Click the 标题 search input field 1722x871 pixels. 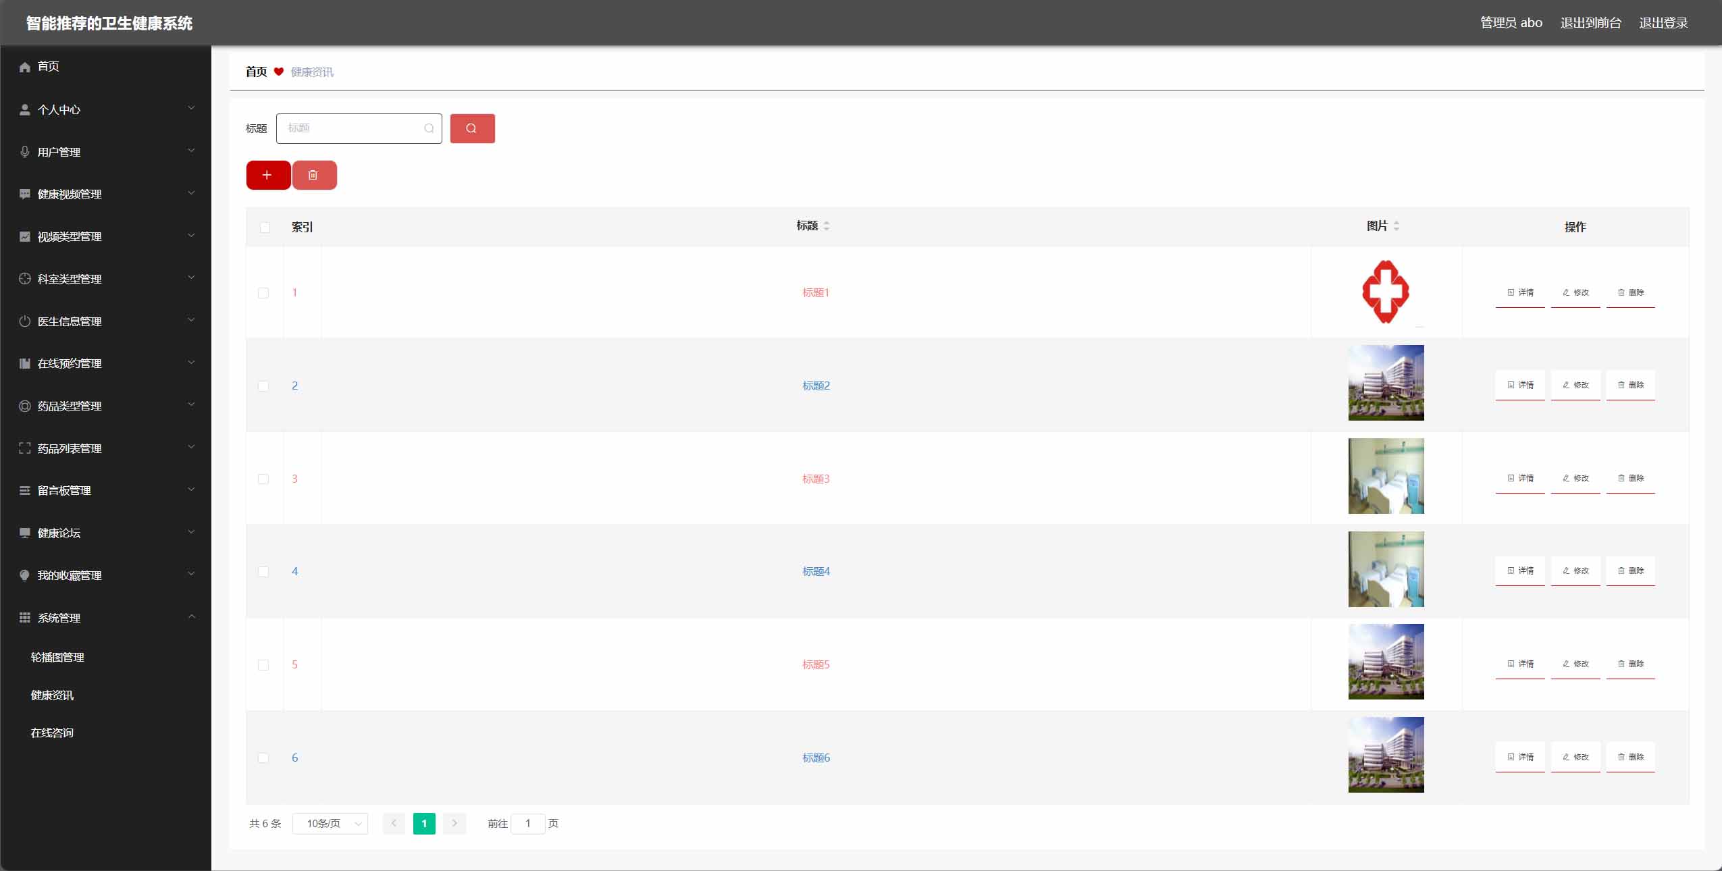359,128
